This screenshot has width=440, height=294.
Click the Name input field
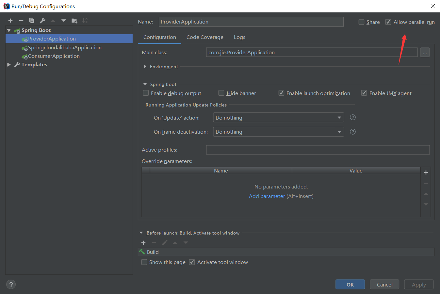[251, 22]
